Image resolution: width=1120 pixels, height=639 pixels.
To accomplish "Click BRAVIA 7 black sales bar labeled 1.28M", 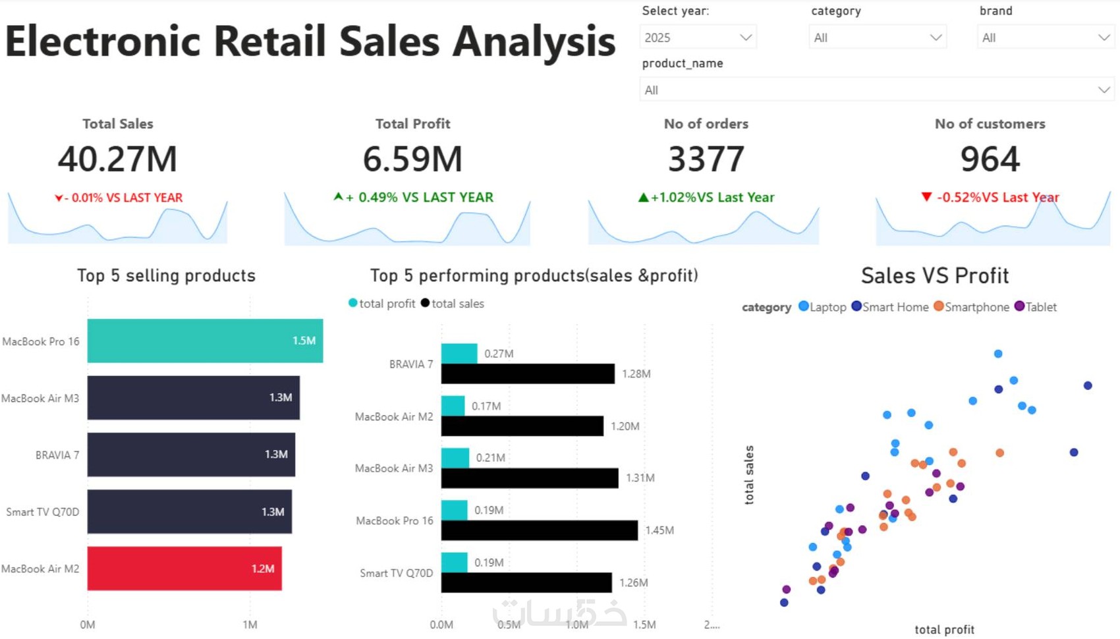I will coord(528,374).
